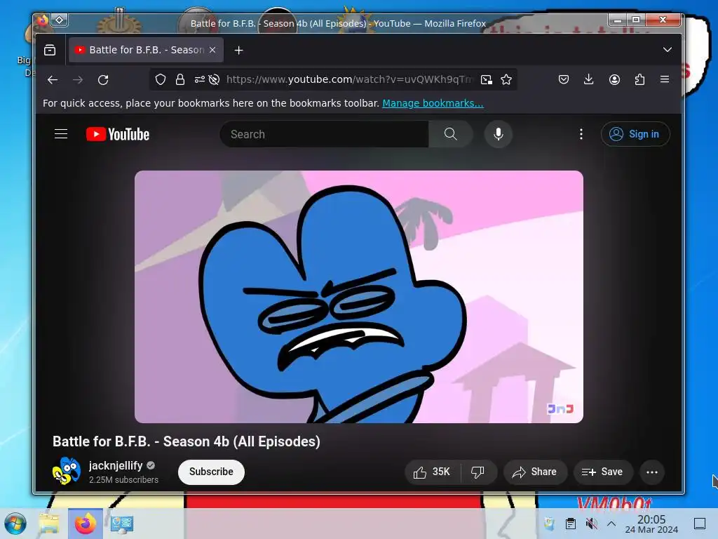Open the tracking protection shield panel
The width and height of the screenshot is (718, 539).
(x=161, y=79)
